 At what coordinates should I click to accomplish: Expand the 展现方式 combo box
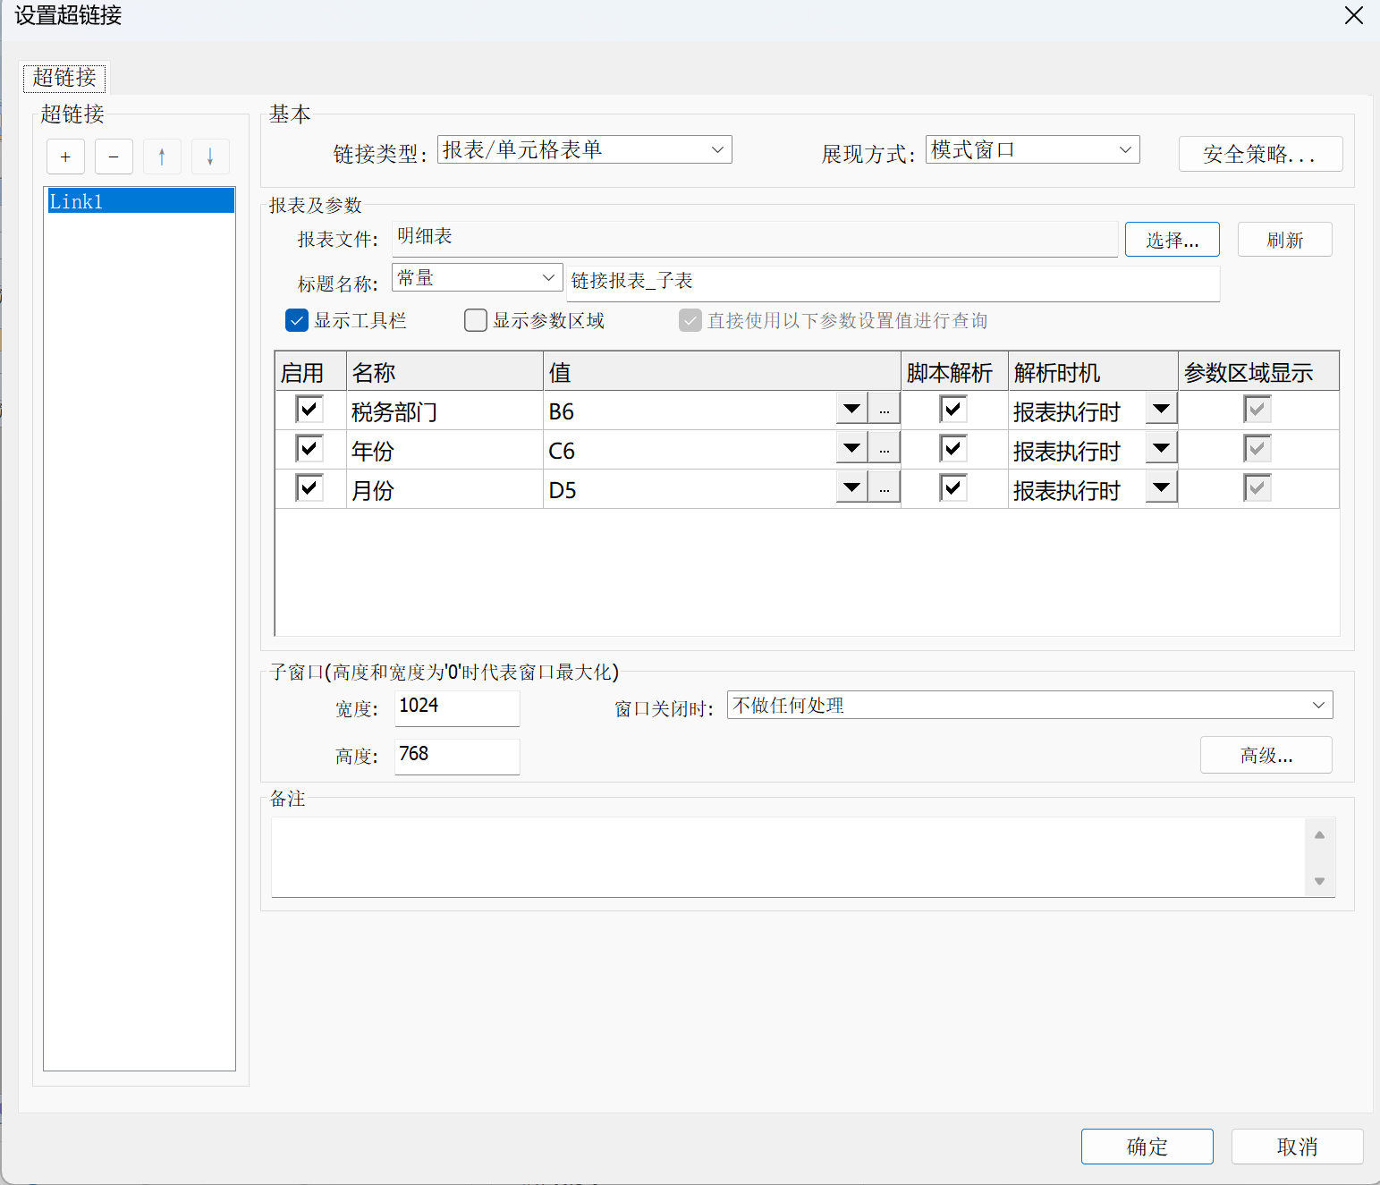(1032, 149)
